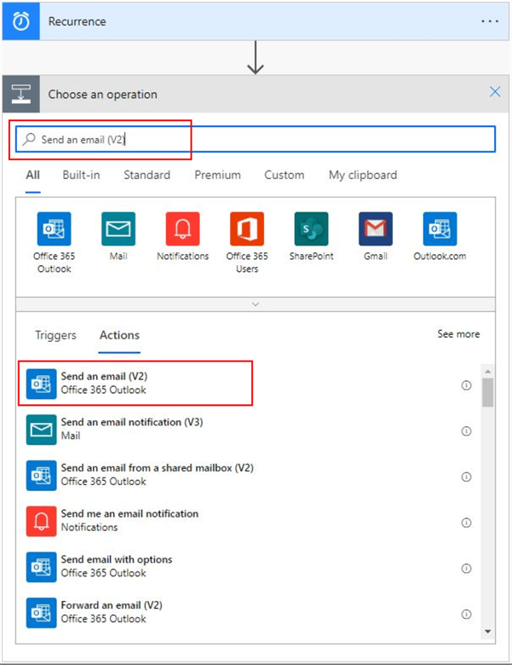Screen dimensions: 512x665
Task: Show info for Send me an email notification
Action: [x=466, y=523]
